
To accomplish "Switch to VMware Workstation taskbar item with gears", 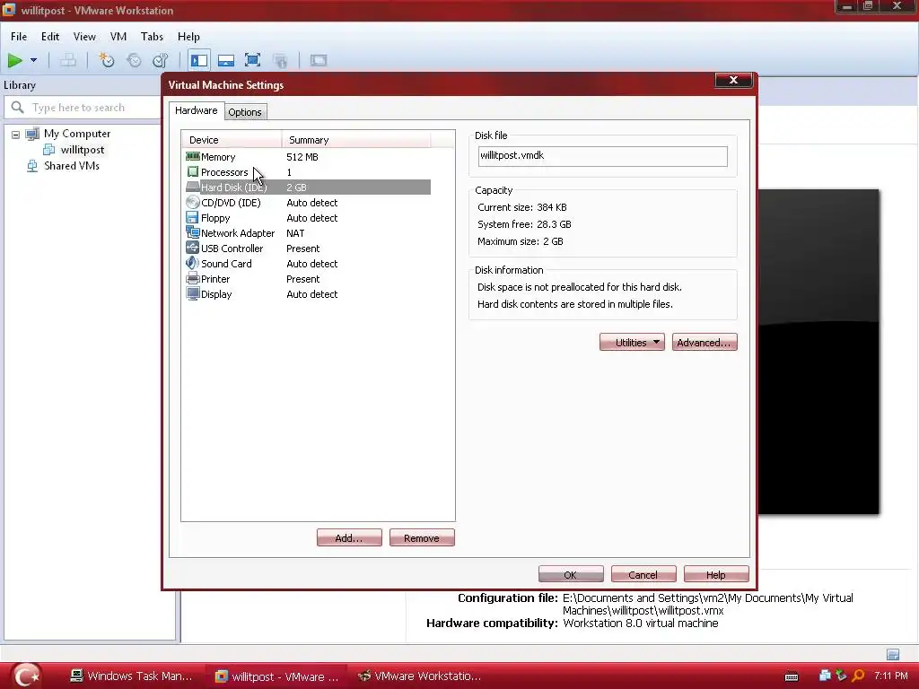I will (x=420, y=676).
